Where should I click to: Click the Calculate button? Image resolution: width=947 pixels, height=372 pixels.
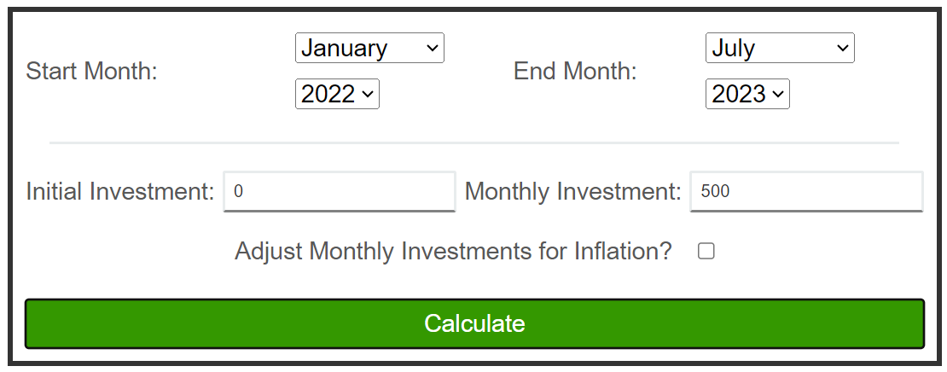click(474, 323)
